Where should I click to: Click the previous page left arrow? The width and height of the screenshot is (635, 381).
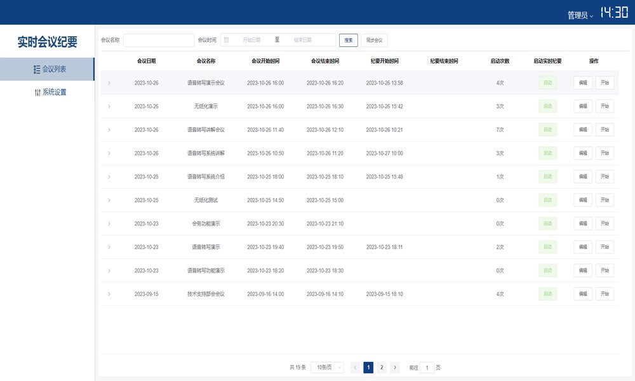tap(355, 367)
